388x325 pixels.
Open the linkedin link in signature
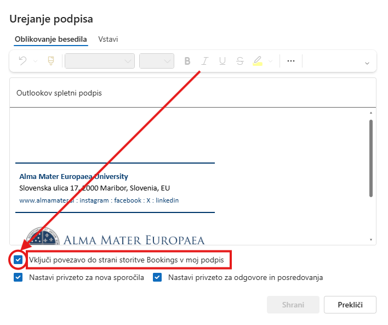pos(167,200)
